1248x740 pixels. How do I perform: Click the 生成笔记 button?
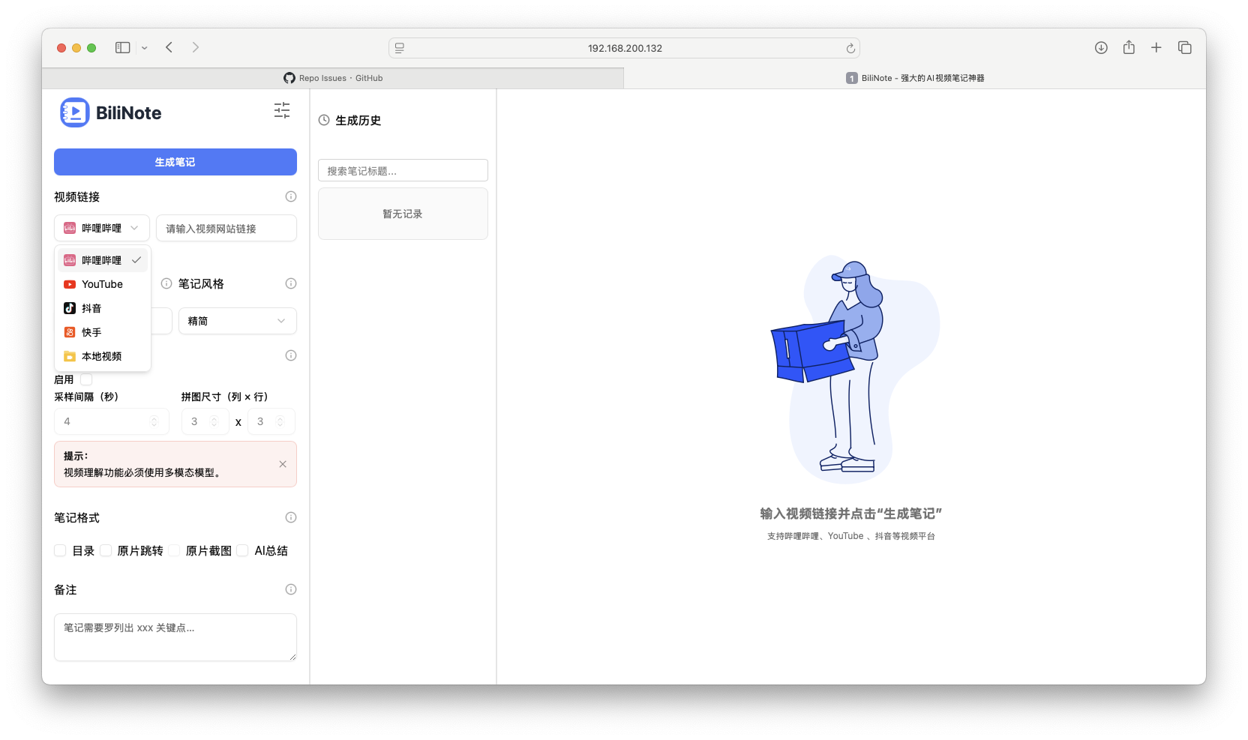coord(175,162)
